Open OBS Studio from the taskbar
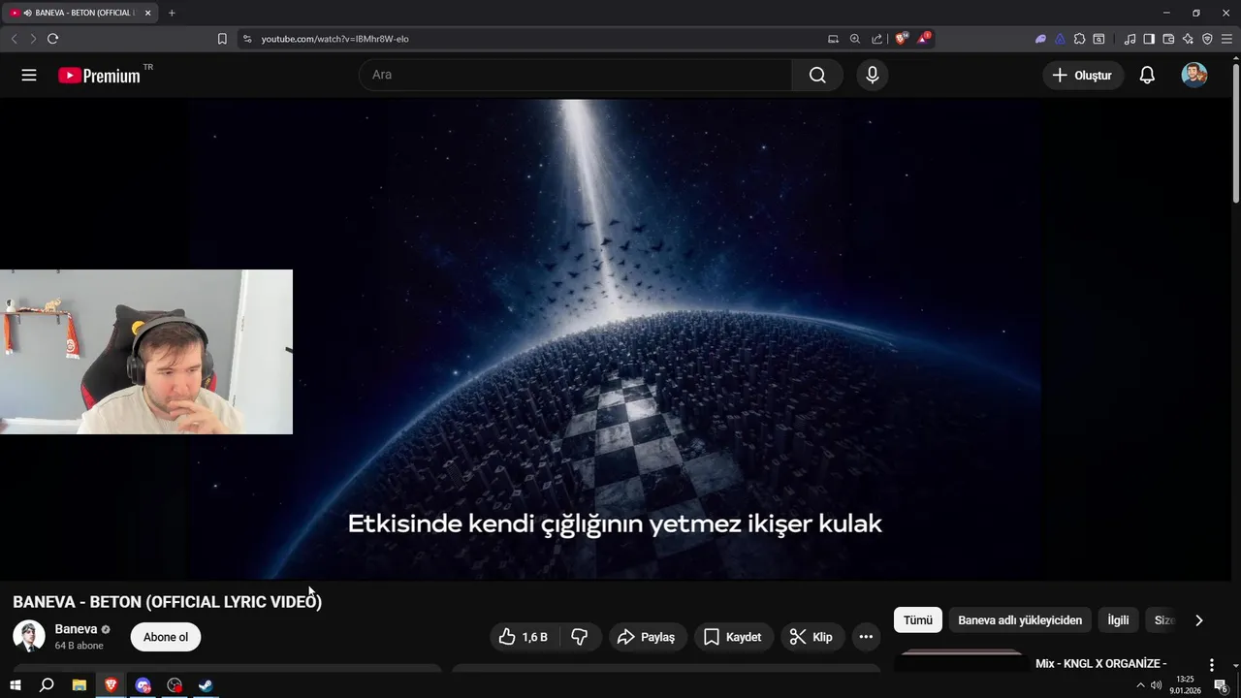The width and height of the screenshot is (1241, 698). [x=175, y=685]
